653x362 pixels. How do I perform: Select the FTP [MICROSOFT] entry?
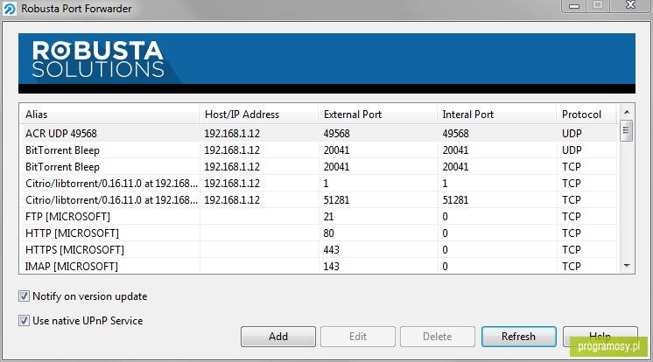click(319, 217)
